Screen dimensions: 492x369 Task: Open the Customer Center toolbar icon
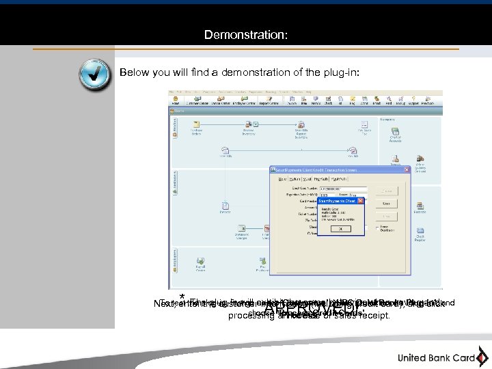(197, 100)
